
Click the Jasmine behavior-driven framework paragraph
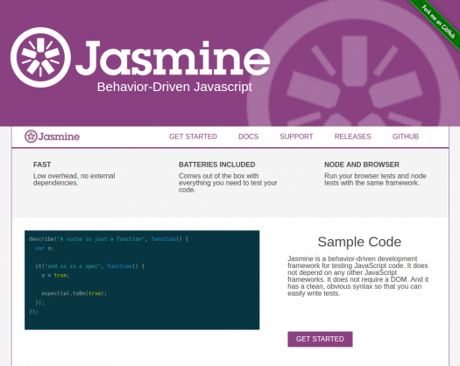click(357, 276)
